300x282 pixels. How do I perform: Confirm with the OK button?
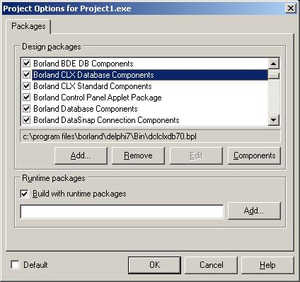155,265
